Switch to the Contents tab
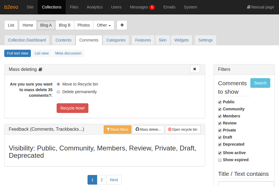 [63, 40]
